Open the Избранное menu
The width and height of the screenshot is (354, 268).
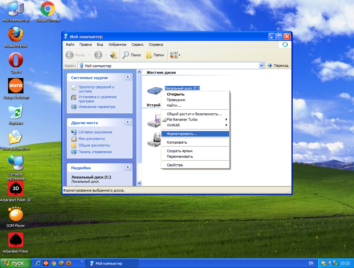tap(118, 45)
